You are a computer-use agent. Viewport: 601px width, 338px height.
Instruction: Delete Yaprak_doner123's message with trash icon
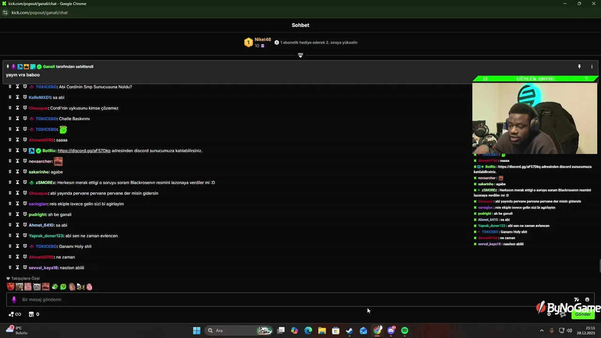[x=10, y=236]
